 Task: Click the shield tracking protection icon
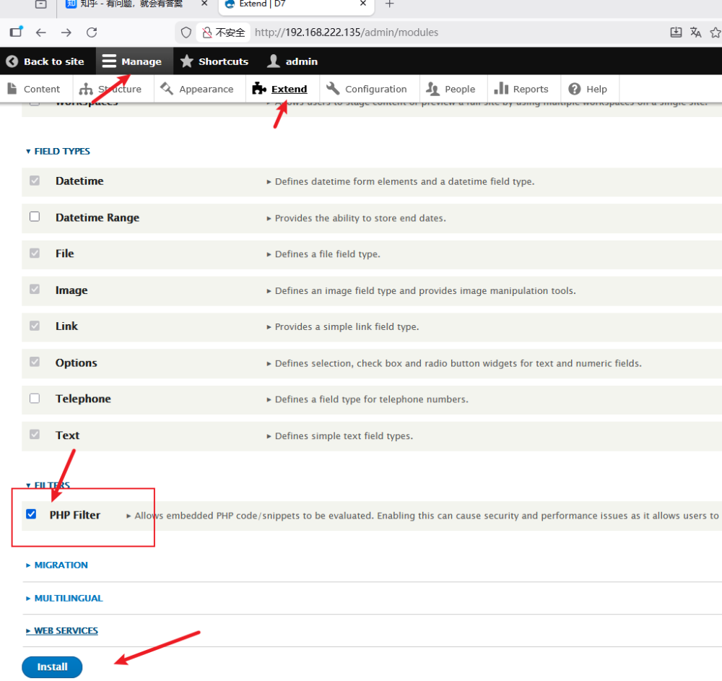[186, 32]
